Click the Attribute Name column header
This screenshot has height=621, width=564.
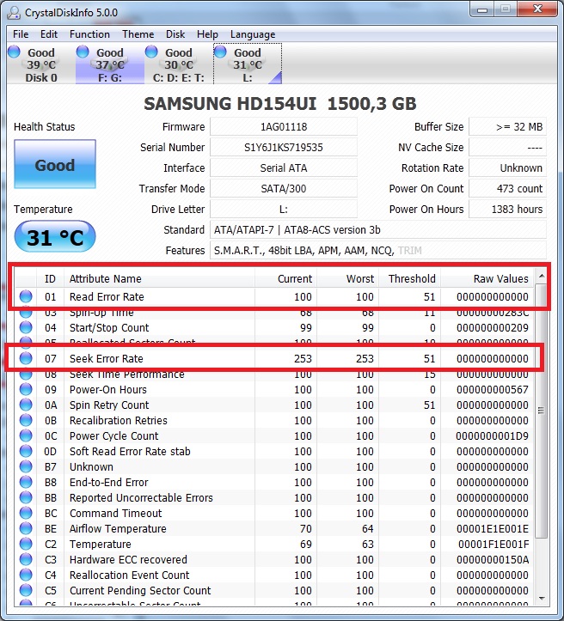(x=159, y=278)
